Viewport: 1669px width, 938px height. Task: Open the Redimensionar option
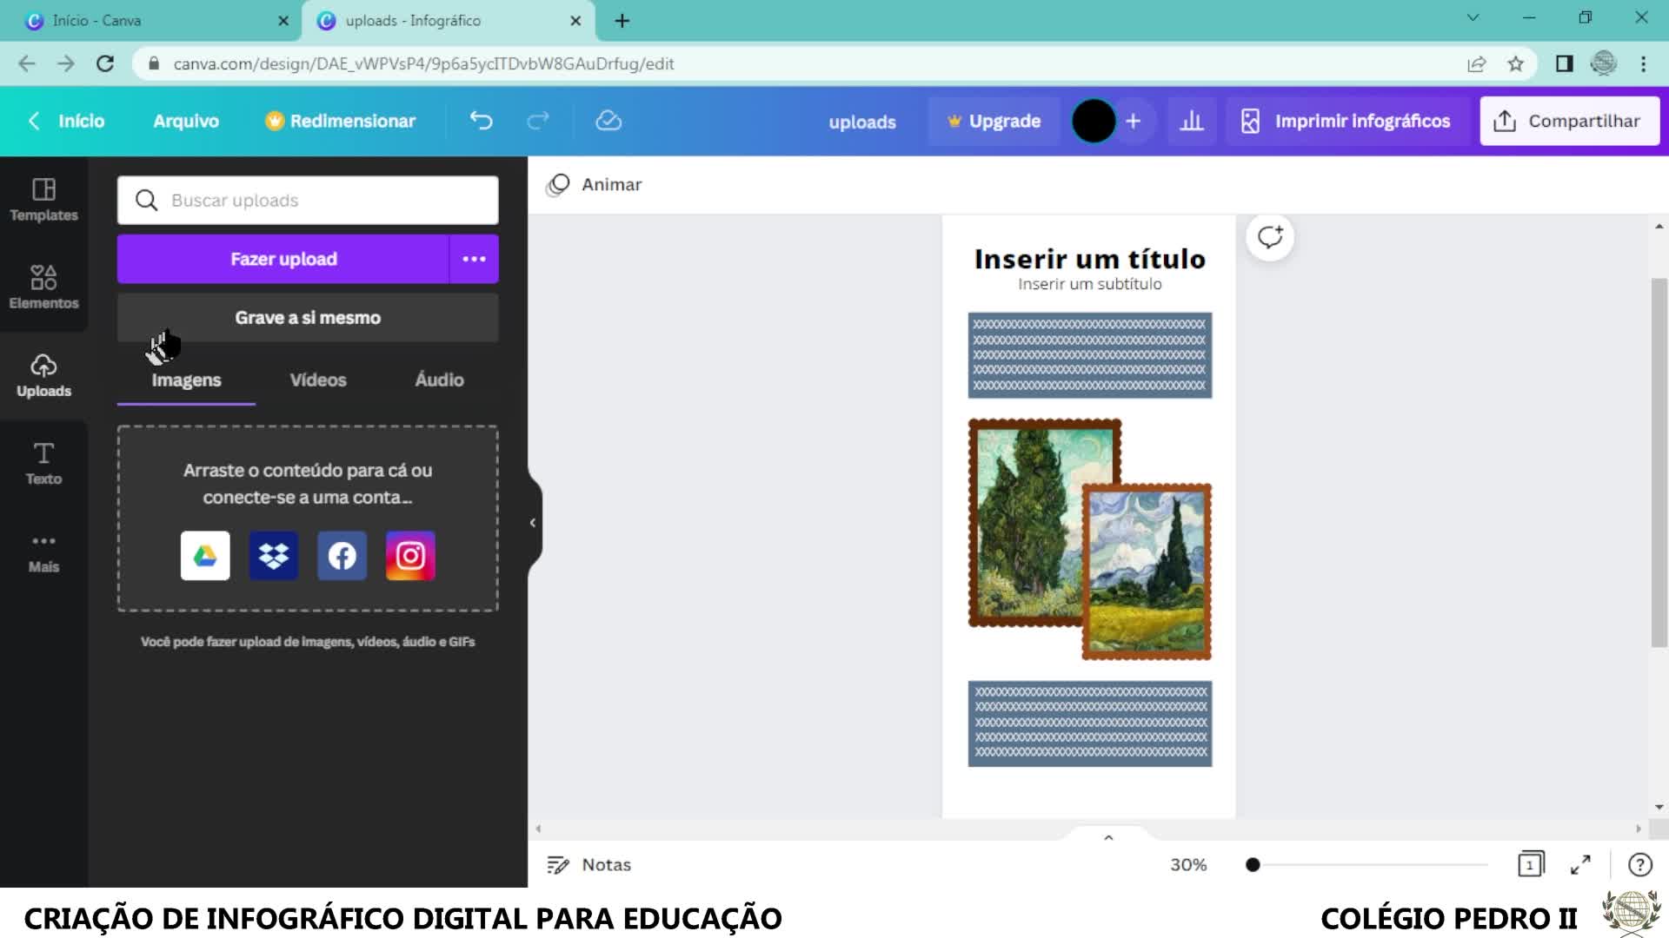click(x=341, y=121)
